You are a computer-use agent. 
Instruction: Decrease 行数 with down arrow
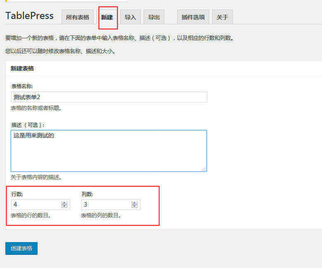tap(64, 206)
